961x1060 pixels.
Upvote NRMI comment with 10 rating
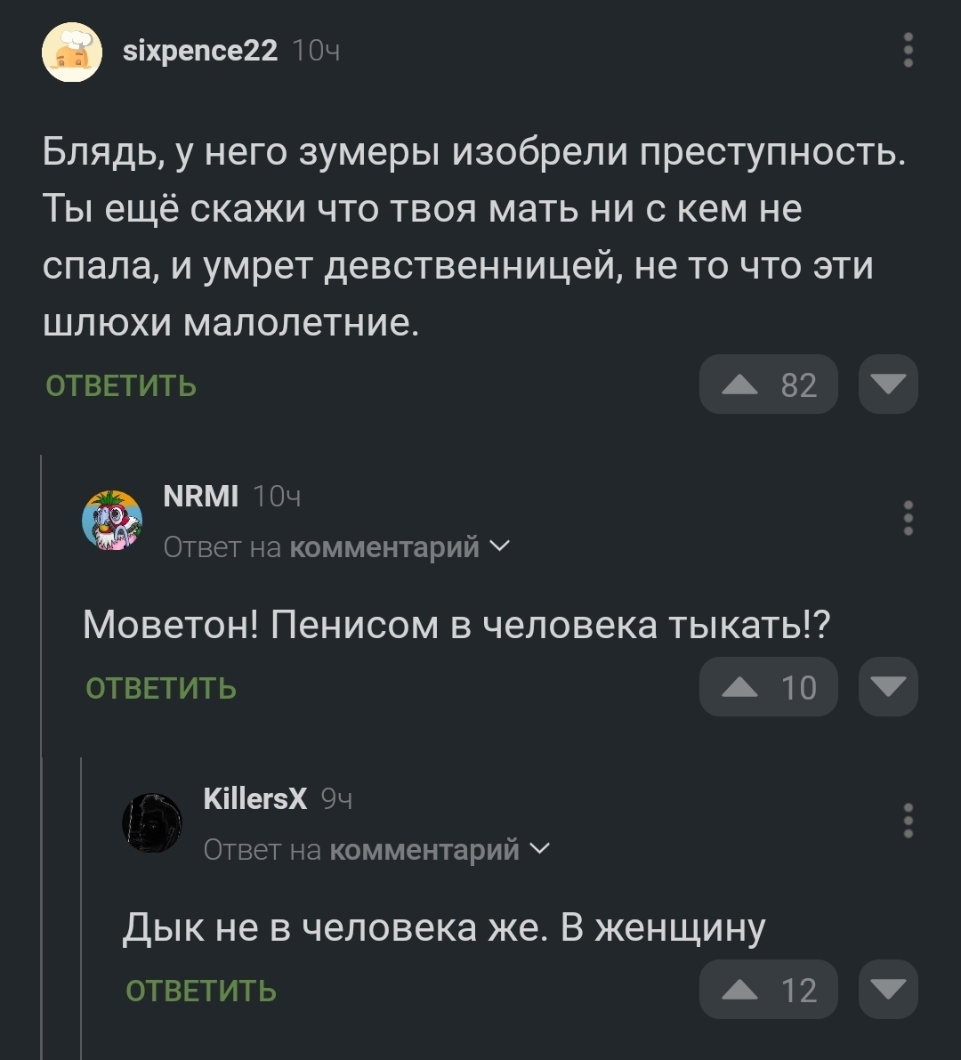768,687
